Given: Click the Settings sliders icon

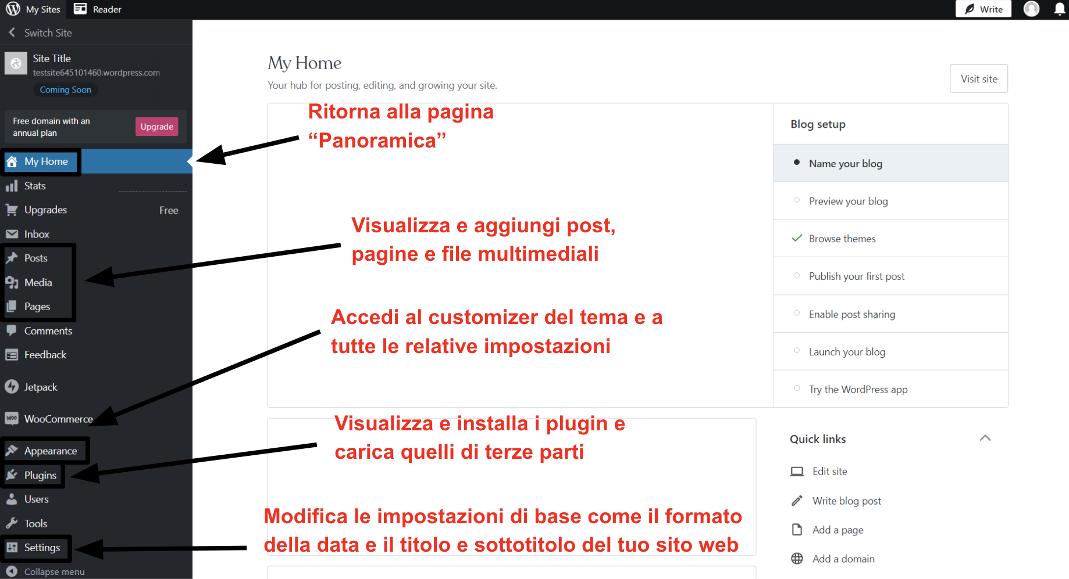Looking at the screenshot, I should coord(12,547).
